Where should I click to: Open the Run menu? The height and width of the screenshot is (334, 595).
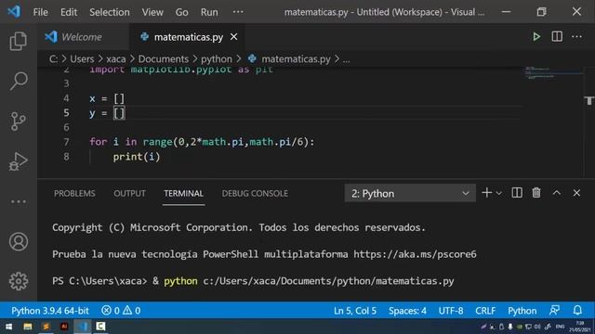tap(209, 12)
